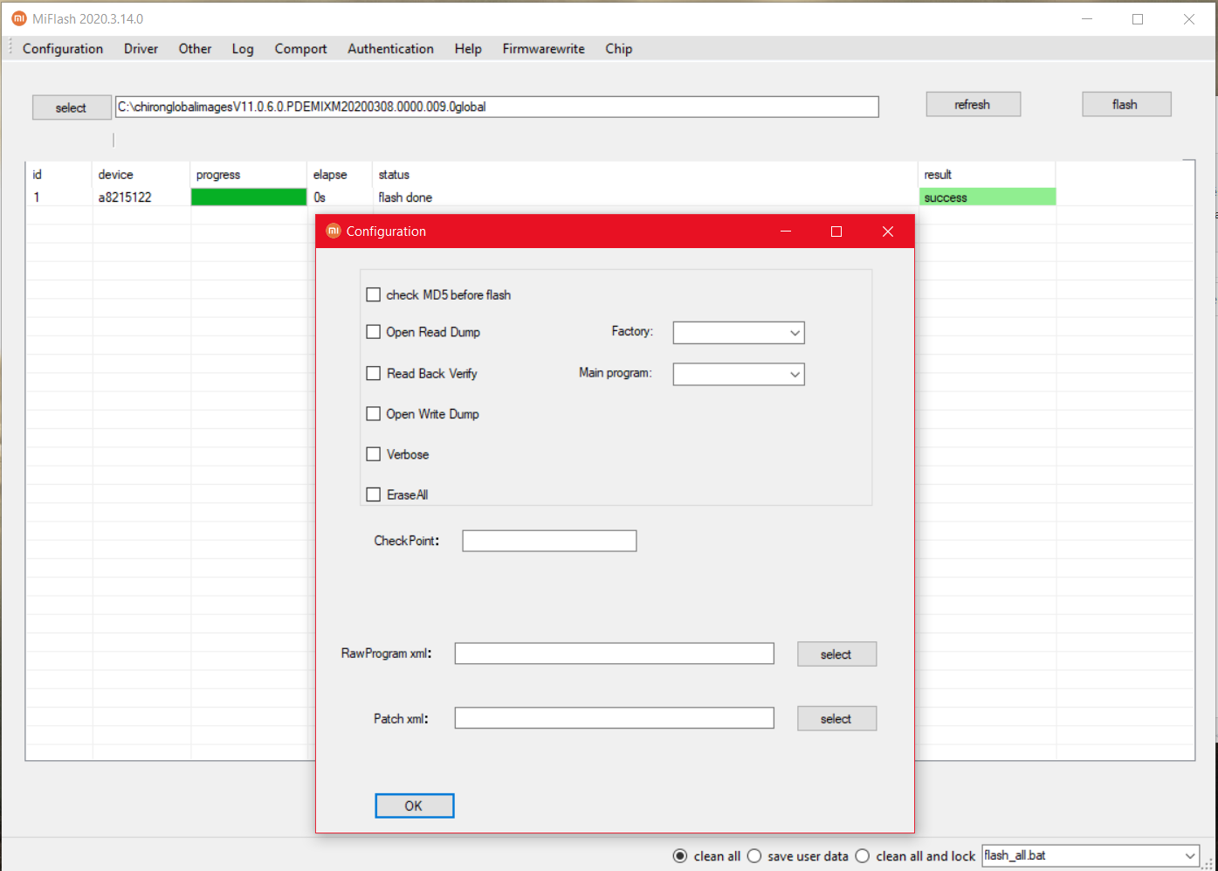Select clean all and lock option
This screenshot has height=871, width=1218.
pyautogui.click(x=863, y=856)
